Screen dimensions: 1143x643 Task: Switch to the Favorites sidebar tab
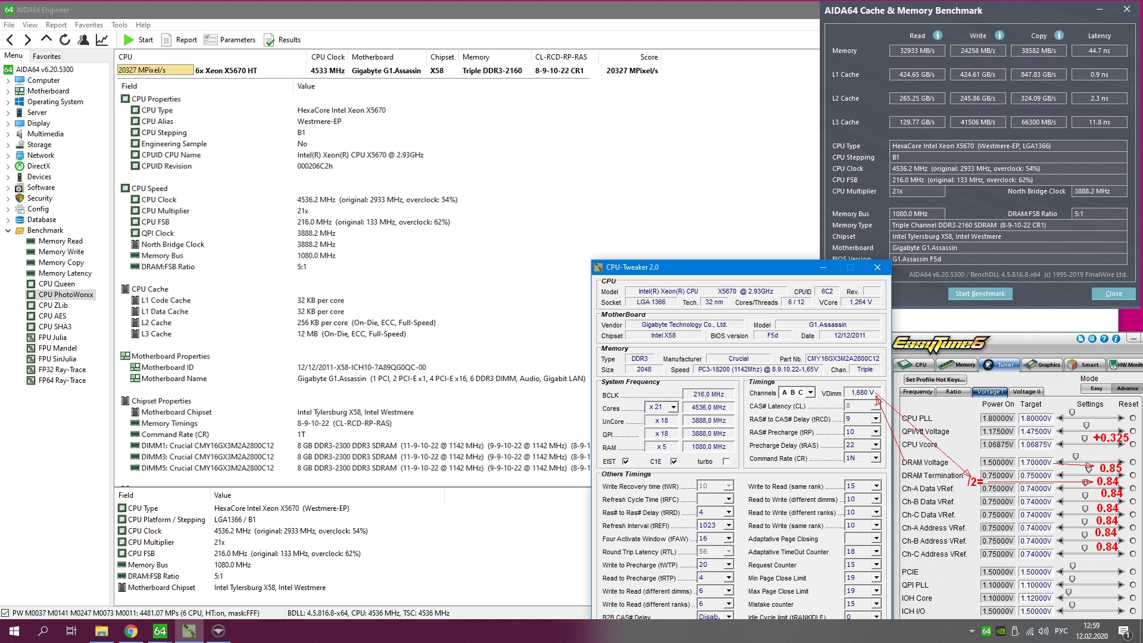(x=46, y=56)
